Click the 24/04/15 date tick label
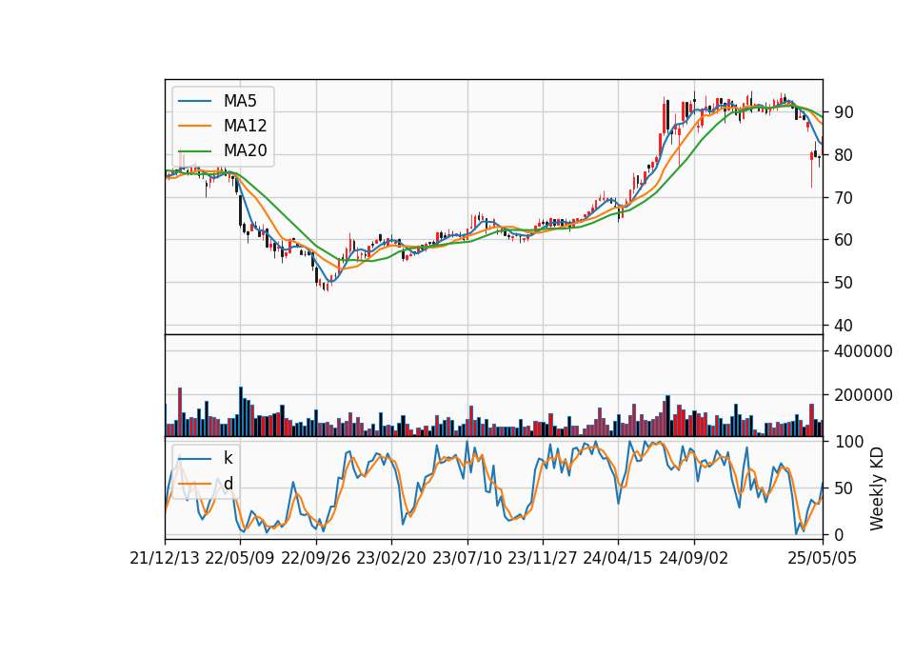The height and width of the screenshot is (657, 914). [x=618, y=558]
